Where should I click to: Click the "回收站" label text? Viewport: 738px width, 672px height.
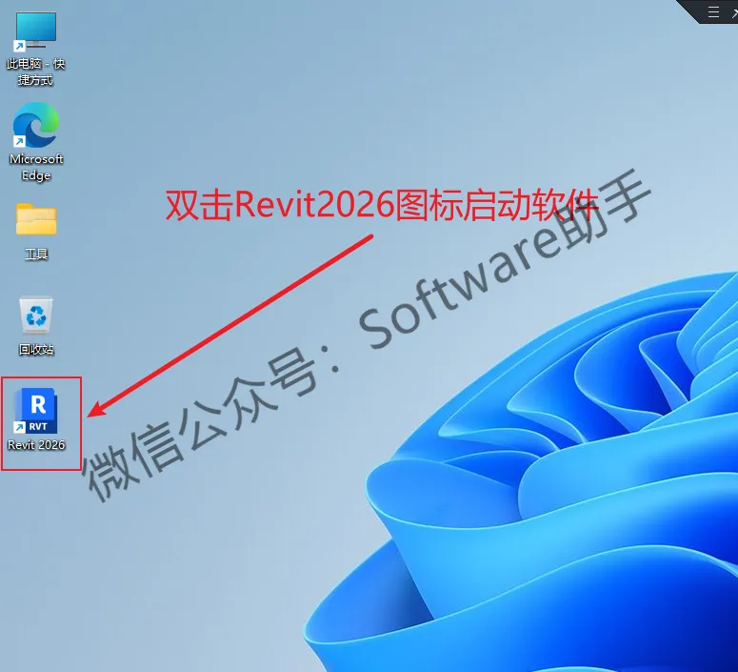pyautogui.click(x=36, y=350)
